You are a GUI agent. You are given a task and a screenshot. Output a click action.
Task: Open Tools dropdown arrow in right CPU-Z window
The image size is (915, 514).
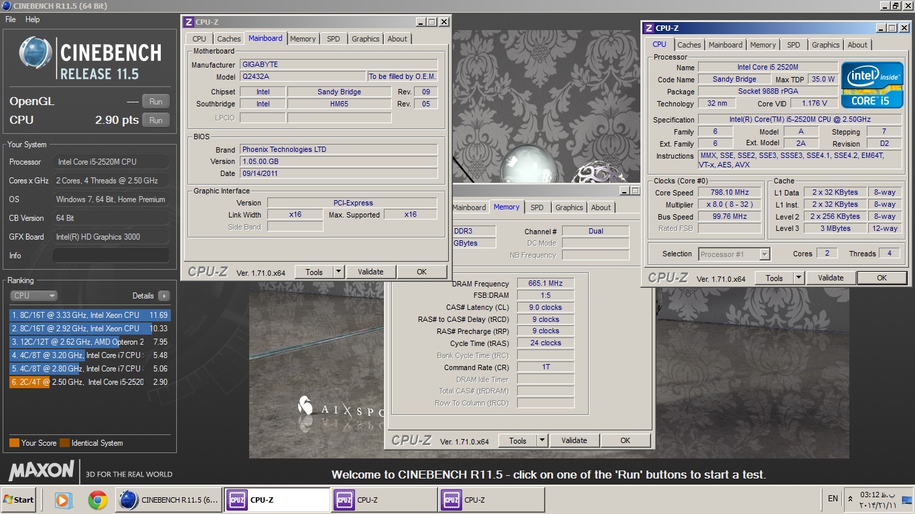tap(798, 278)
